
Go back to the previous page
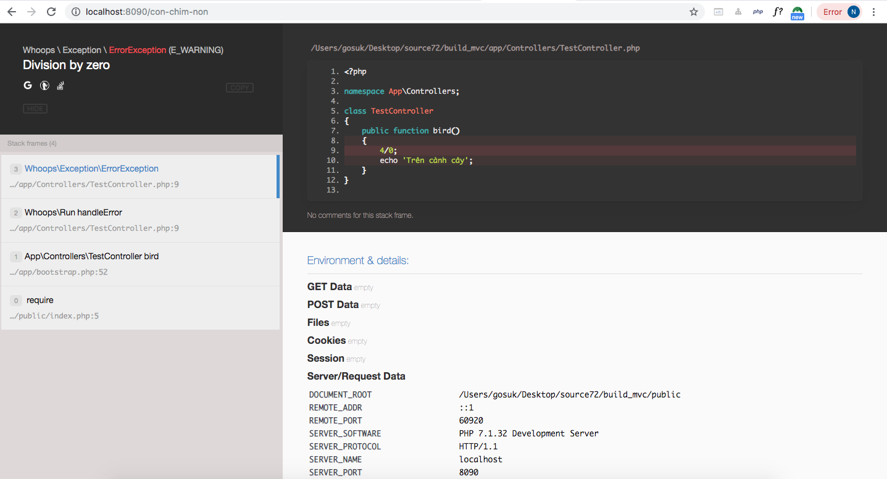(12, 12)
